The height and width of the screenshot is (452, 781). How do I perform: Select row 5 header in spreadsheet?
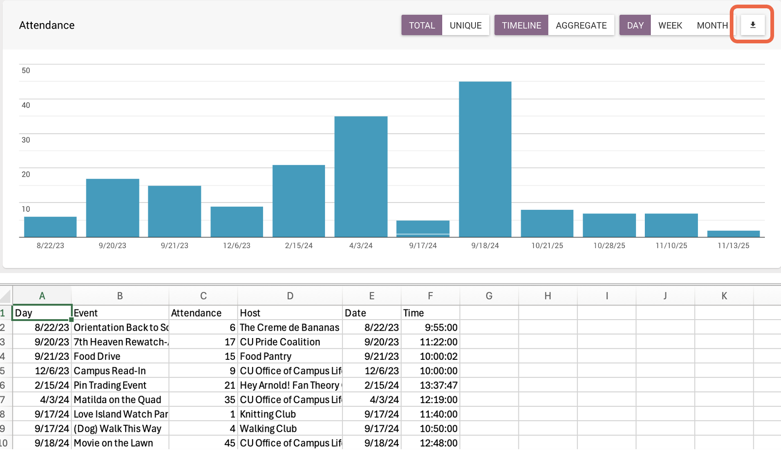click(5, 370)
